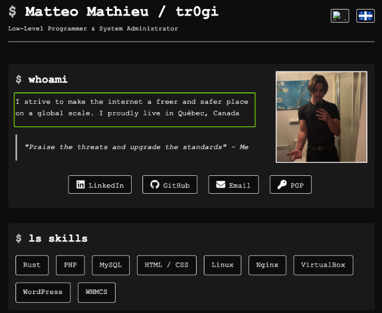Click the WordPress skill tag

[43, 293]
